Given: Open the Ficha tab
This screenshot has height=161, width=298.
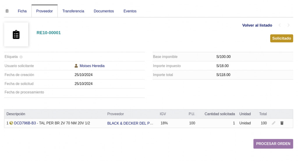Looking at the screenshot, I should [x=22, y=11].
